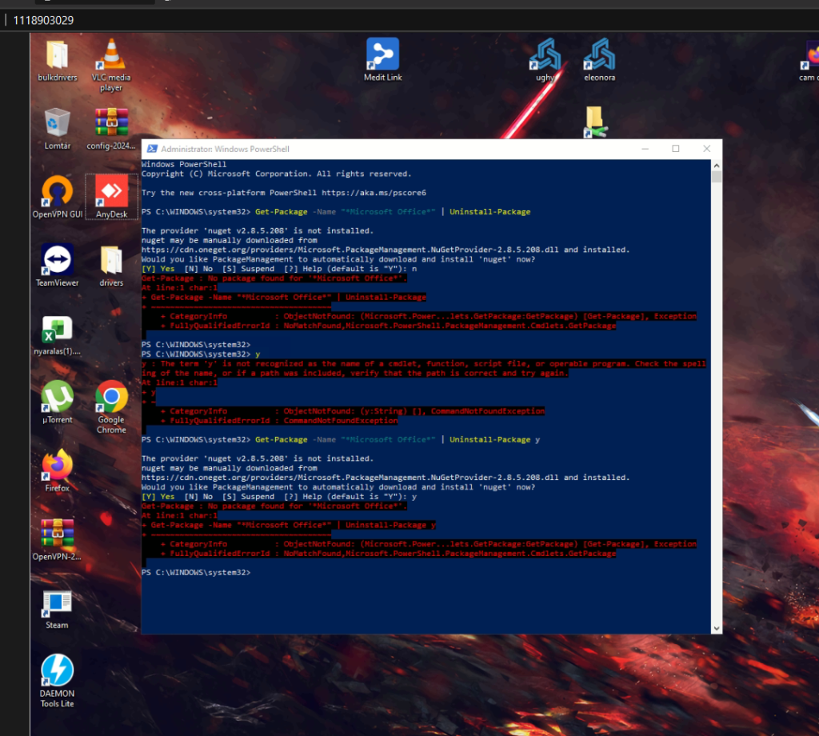Open the eleonora desktop shortcut
Screen dimensions: 819x736
599,55
